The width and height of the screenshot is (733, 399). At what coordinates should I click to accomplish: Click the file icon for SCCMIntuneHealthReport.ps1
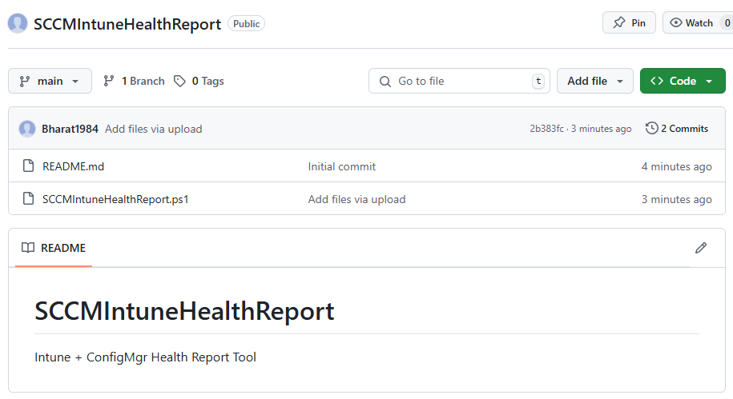29,198
